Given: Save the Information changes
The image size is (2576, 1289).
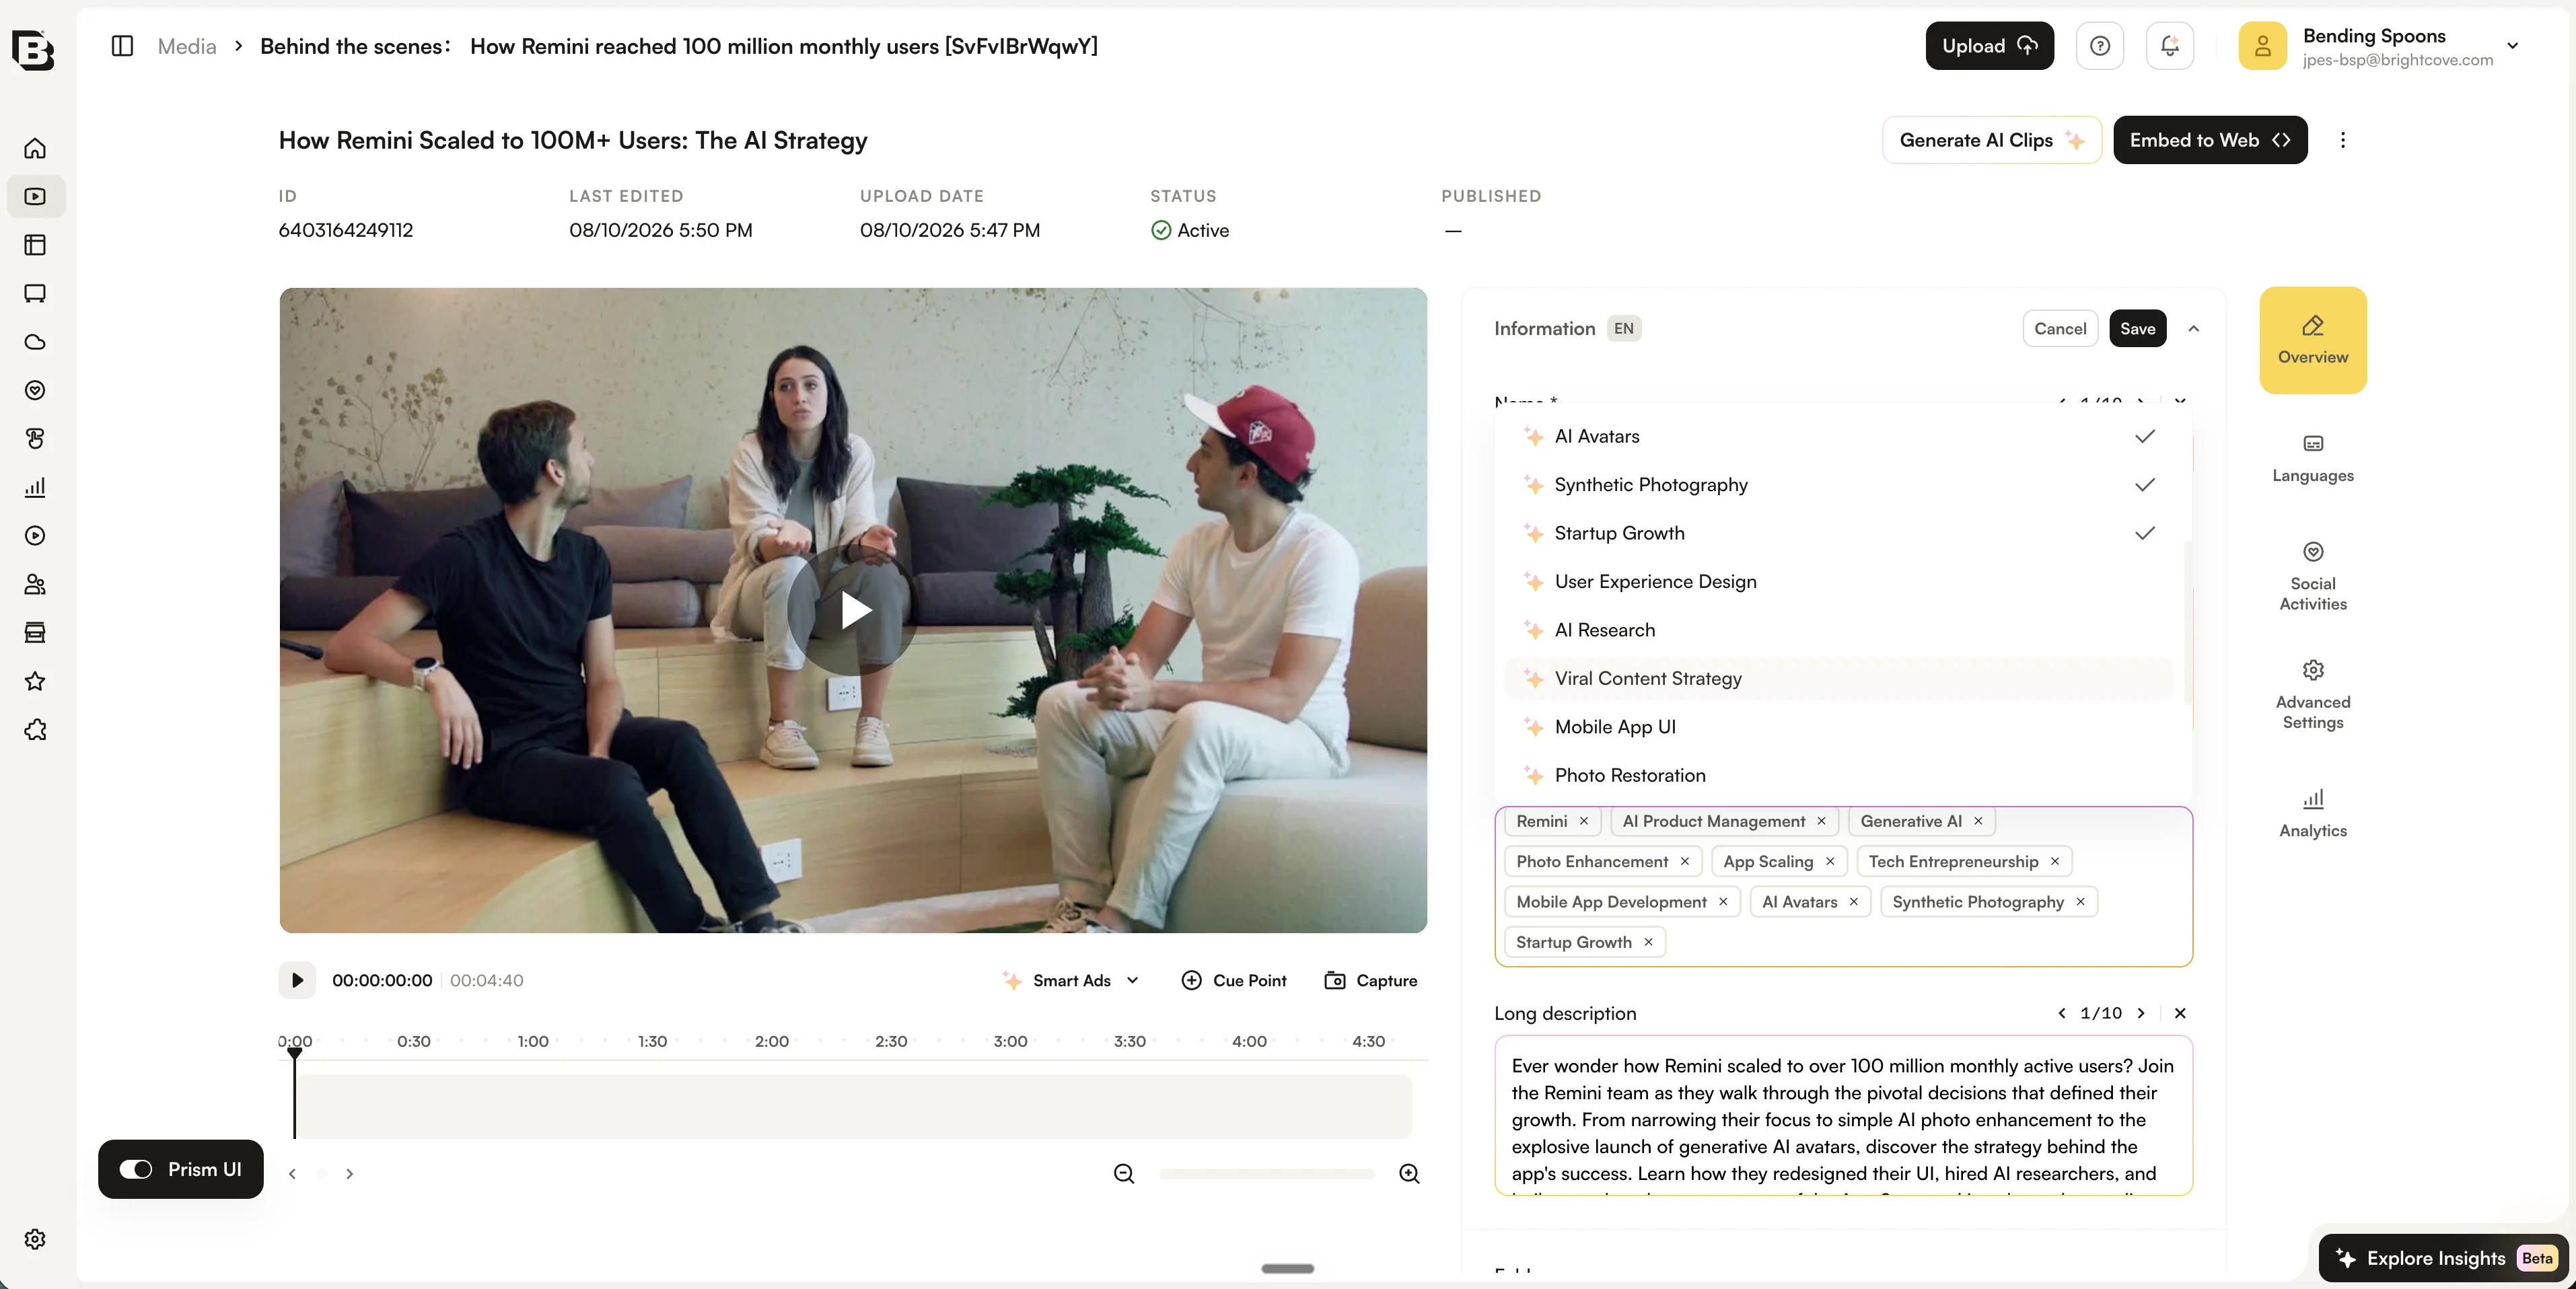Looking at the screenshot, I should tap(2138, 329).
